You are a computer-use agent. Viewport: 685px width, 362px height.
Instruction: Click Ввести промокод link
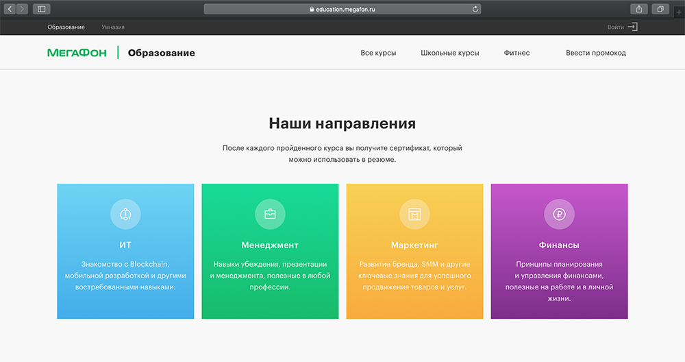pos(596,53)
